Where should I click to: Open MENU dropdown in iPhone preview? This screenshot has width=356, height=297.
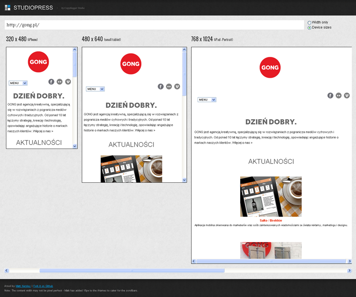pyautogui.click(x=18, y=83)
